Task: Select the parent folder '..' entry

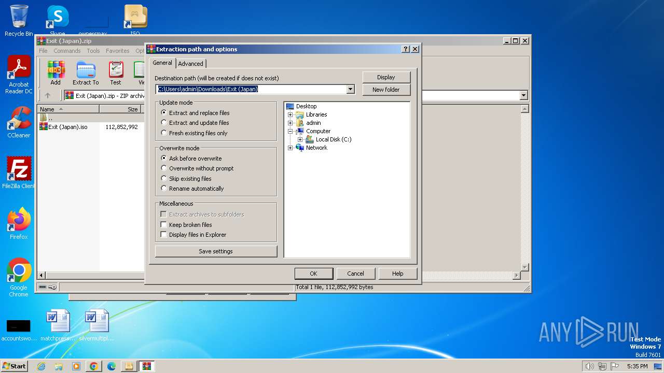Action: click(x=47, y=118)
